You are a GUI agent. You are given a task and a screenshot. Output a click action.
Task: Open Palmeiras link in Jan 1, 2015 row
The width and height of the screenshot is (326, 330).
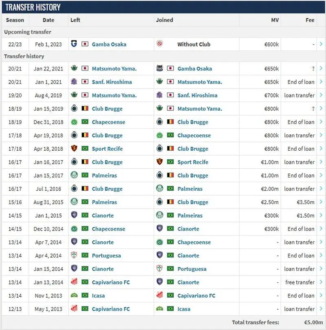pyautogui.click(x=190, y=216)
